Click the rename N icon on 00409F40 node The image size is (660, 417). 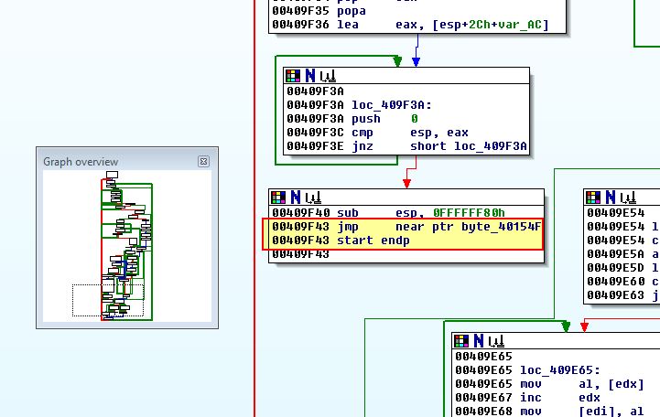pyautogui.click(x=296, y=198)
